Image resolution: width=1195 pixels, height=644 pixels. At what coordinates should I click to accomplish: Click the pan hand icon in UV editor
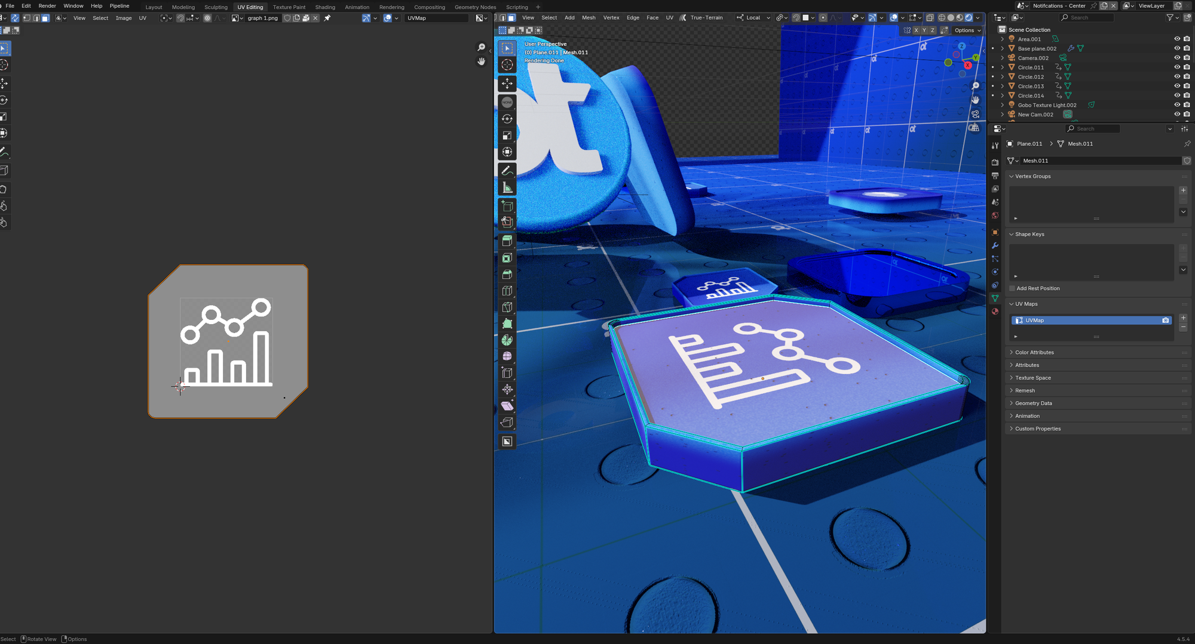coord(481,61)
